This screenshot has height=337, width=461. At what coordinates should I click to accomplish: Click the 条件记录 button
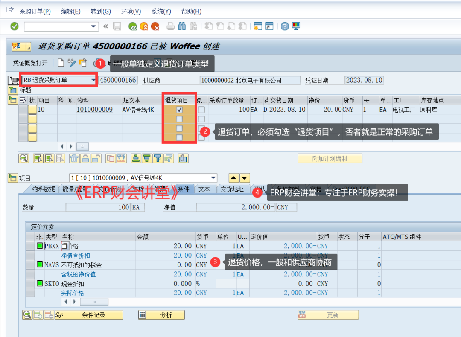pos(93,315)
